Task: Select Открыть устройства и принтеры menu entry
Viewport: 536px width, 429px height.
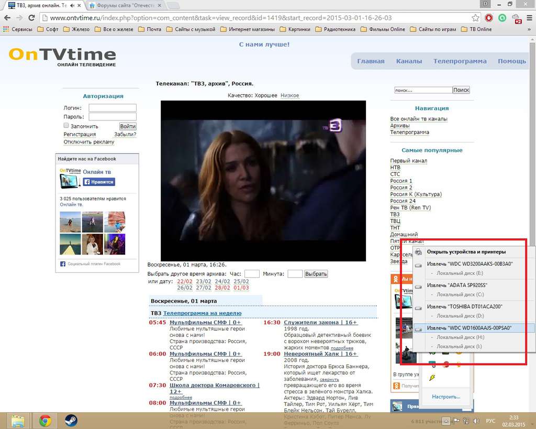Action: pyautogui.click(x=466, y=252)
